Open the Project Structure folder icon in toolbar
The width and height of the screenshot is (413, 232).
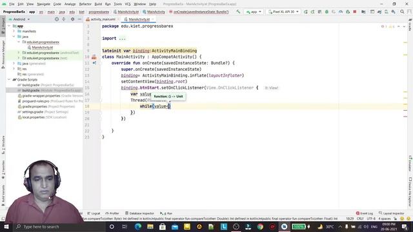coord(363,12)
